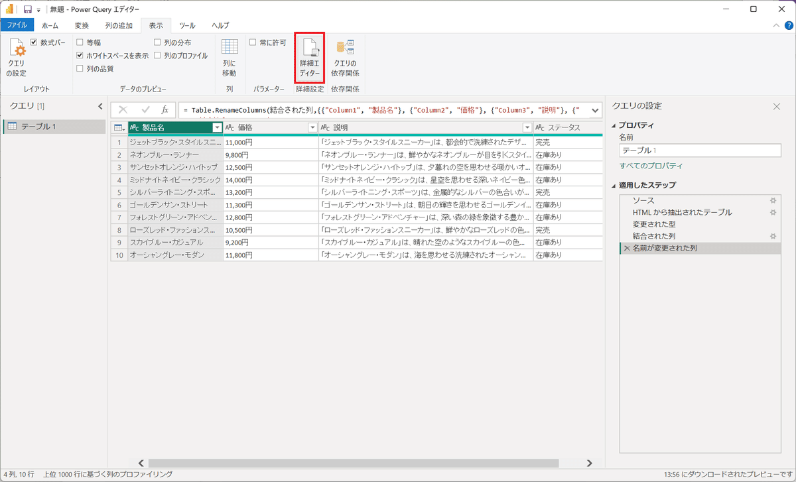Collapse the クエリ pane with chevron
Screen dimensions: 796x482
coord(100,106)
